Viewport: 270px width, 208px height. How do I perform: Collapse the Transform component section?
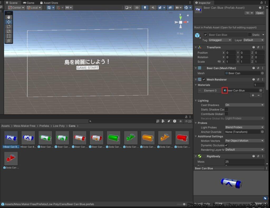pyautogui.click(x=196, y=47)
